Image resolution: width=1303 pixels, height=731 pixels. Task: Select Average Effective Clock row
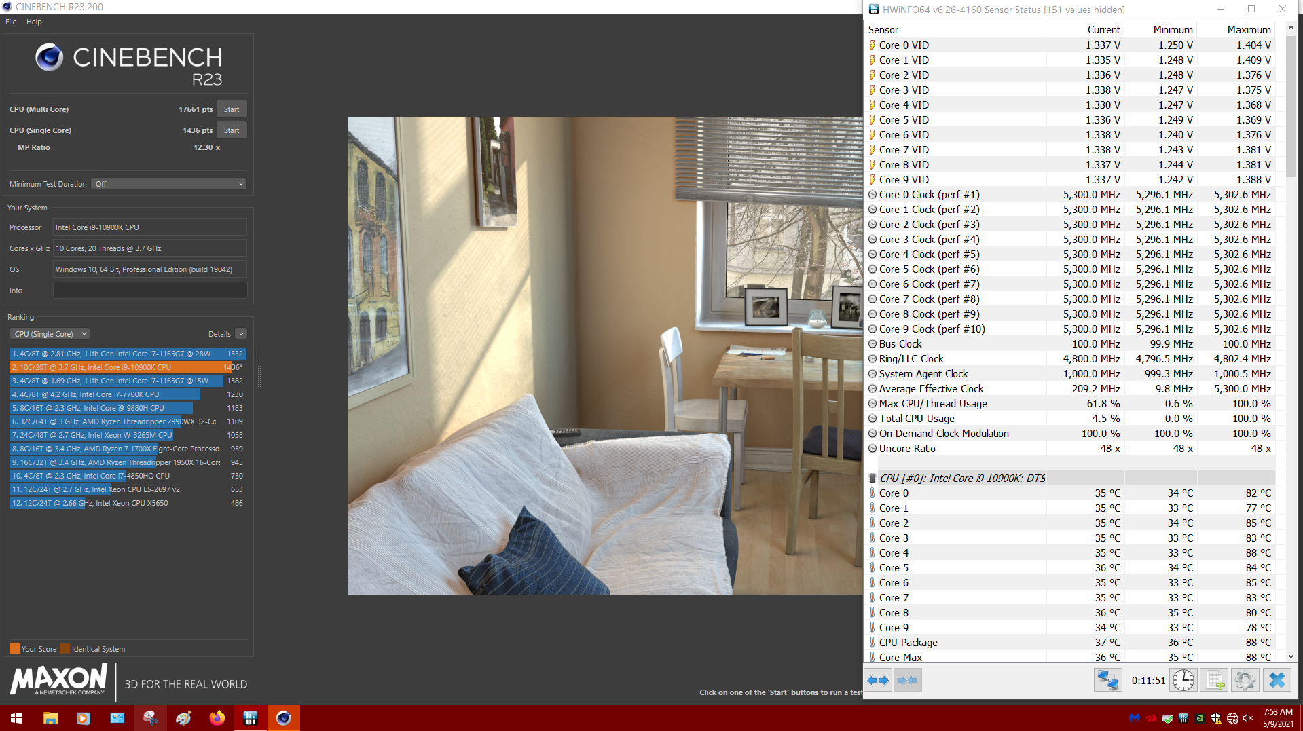pos(1070,388)
